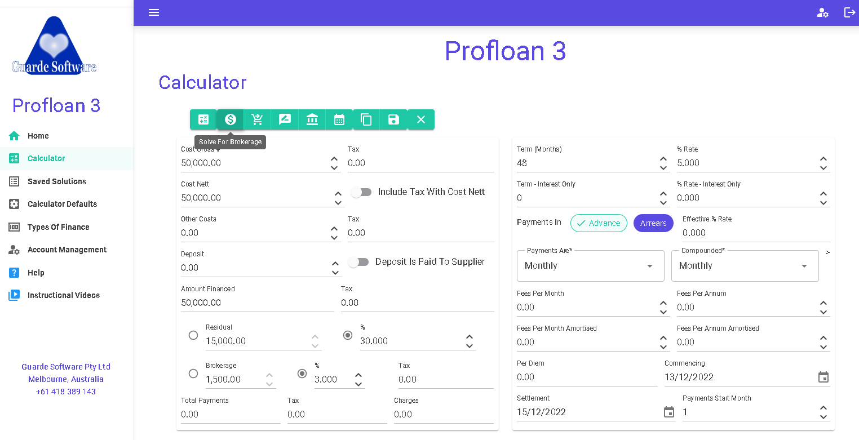This screenshot has height=440, width=859.
Task: Click into the Per Diem field
Action: (587, 377)
